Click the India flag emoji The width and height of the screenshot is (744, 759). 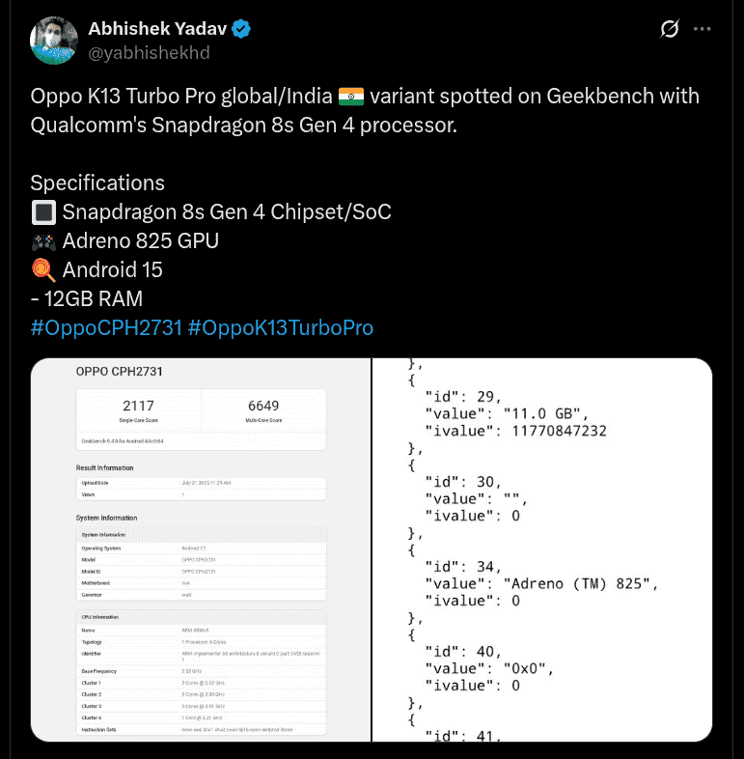click(350, 97)
